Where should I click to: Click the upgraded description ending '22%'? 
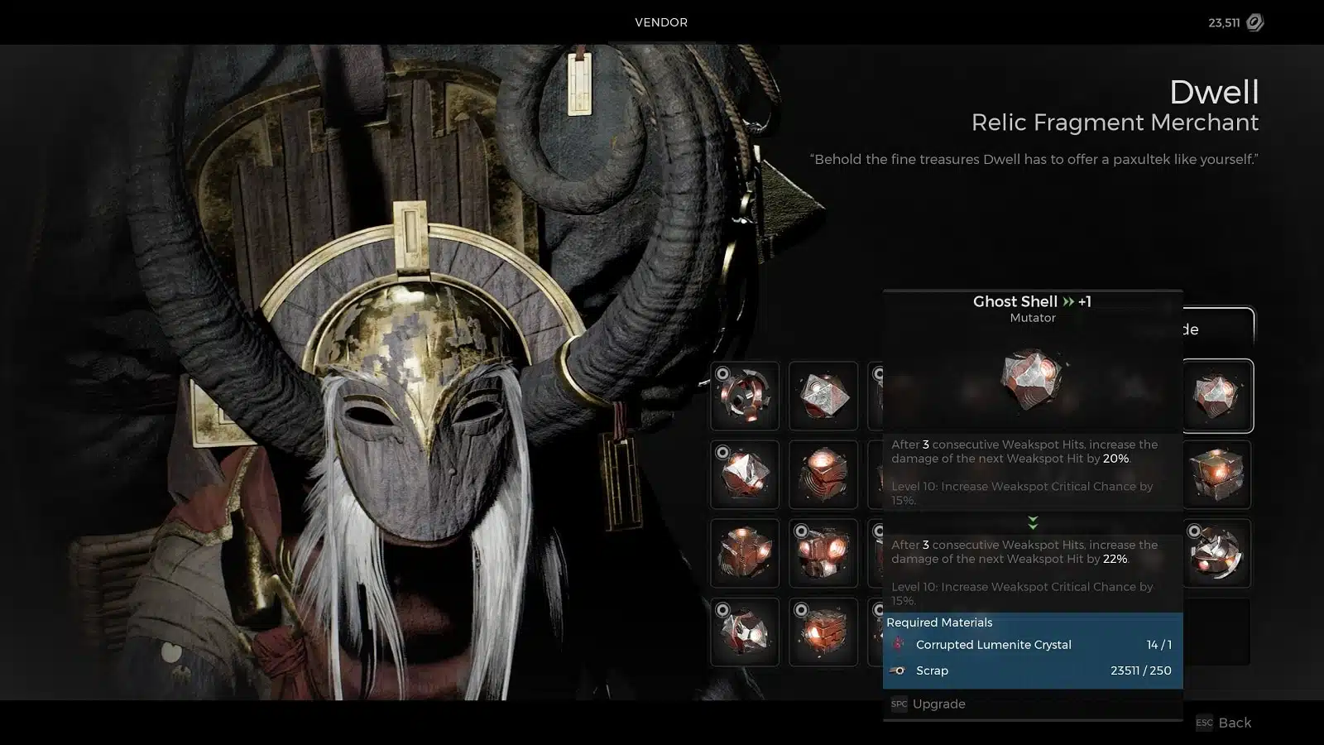[1024, 551]
